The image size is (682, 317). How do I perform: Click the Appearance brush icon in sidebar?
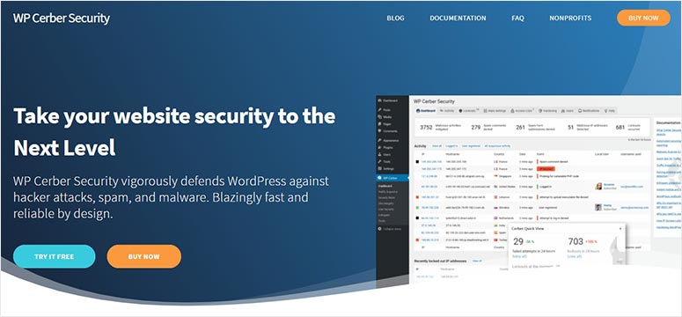379,140
